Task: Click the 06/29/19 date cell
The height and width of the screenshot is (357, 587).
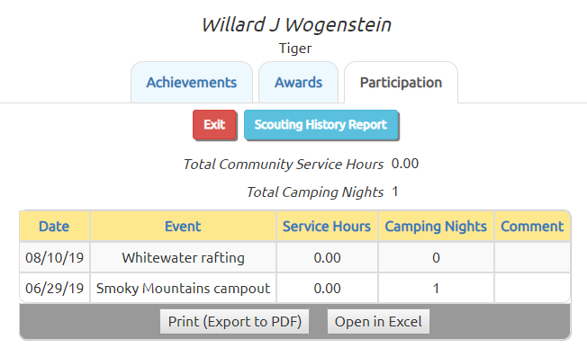Action: click(x=54, y=289)
